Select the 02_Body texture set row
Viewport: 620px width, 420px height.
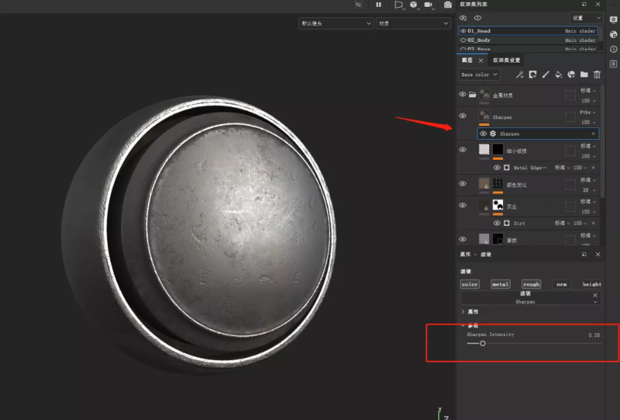pos(528,40)
